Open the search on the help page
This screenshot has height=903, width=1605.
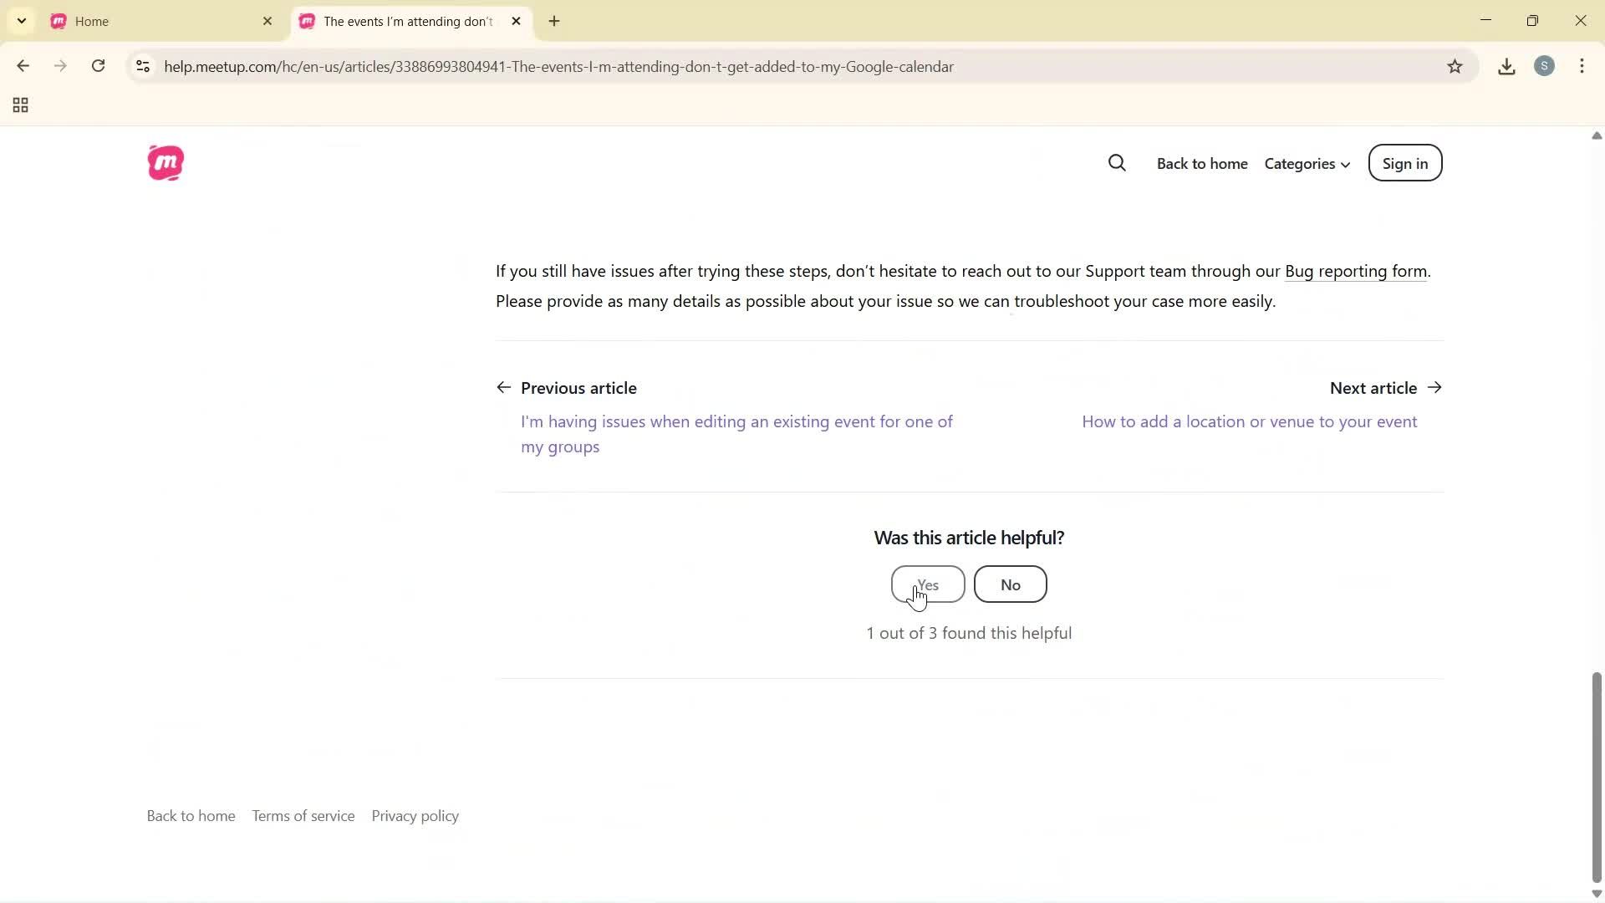[1118, 163]
